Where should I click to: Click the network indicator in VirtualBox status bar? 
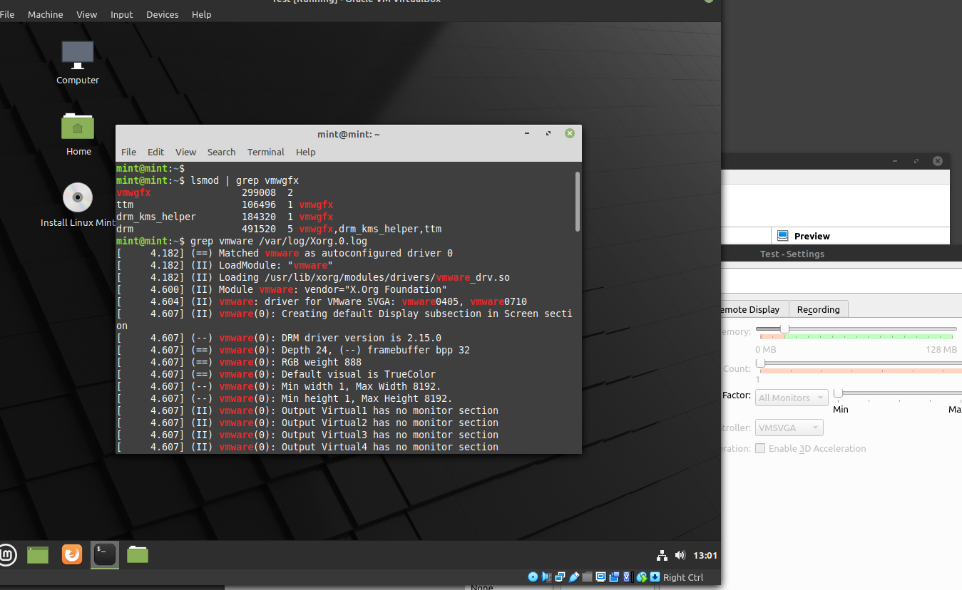pyautogui.click(x=561, y=577)
